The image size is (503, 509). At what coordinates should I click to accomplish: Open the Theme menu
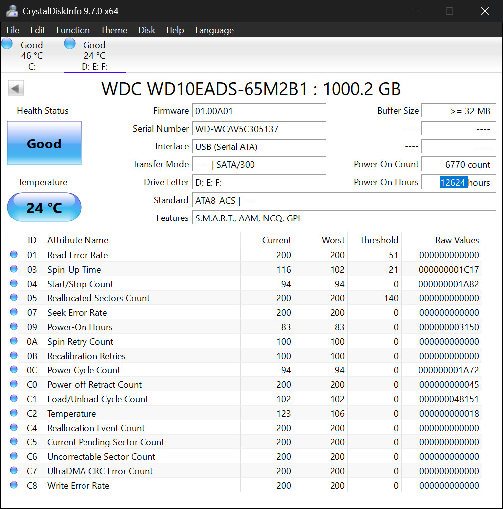tap(114, 30)
